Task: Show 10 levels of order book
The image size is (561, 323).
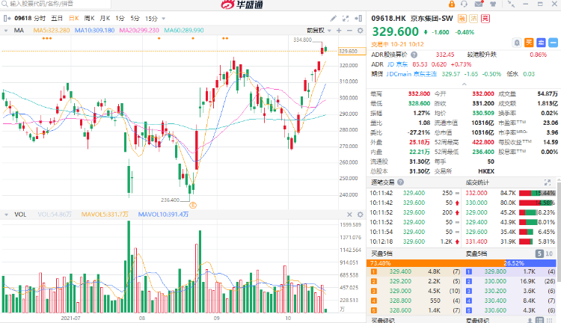Action: 549,253
